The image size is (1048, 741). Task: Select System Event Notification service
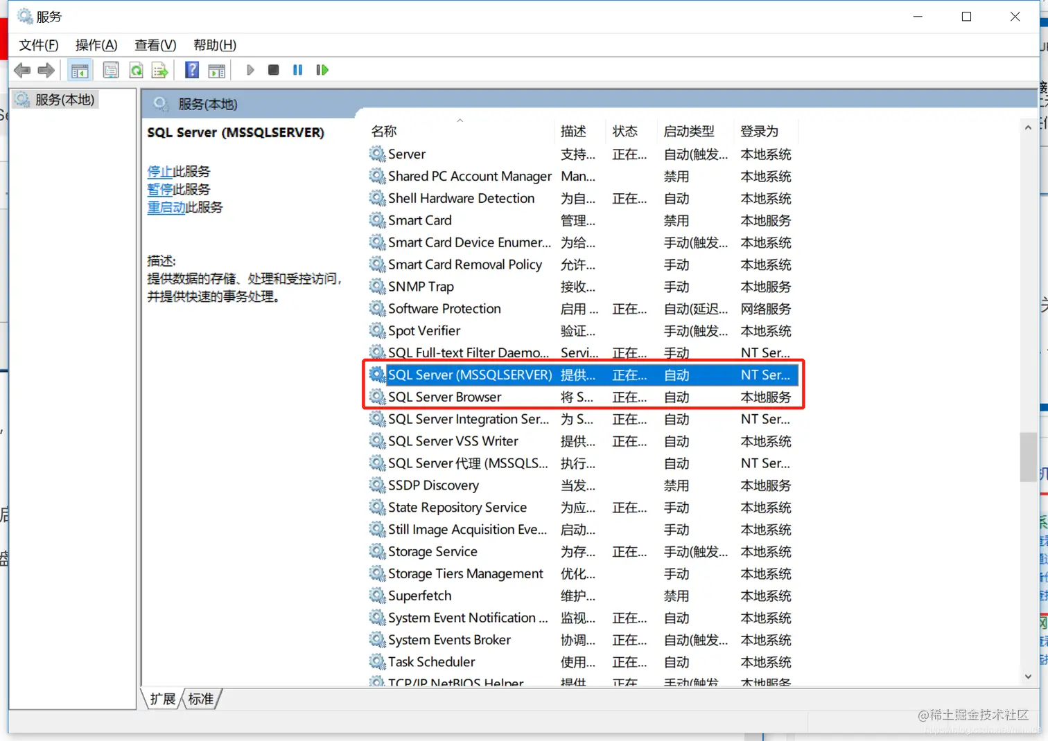click(582, 618)
